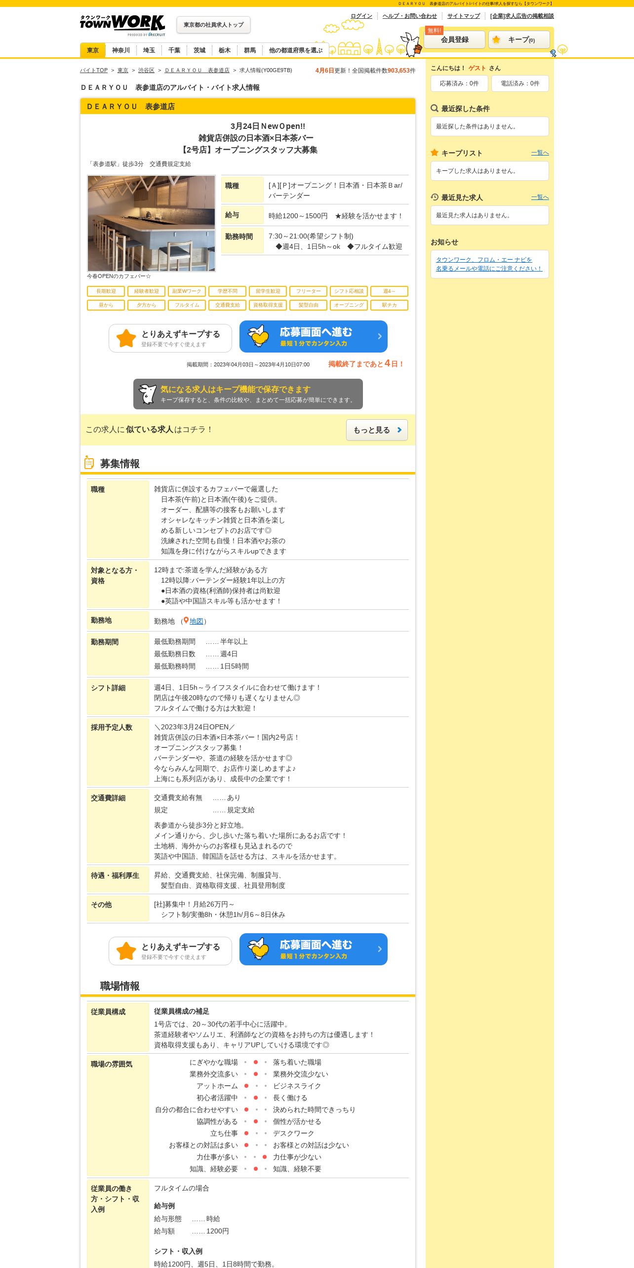Click the 学歴不問 tag
This screenshot has height=1268, width=634.
227,291
